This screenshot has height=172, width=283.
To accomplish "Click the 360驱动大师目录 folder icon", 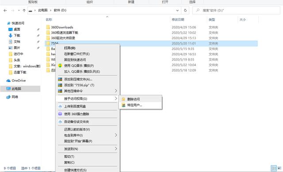I will (48, 38).
